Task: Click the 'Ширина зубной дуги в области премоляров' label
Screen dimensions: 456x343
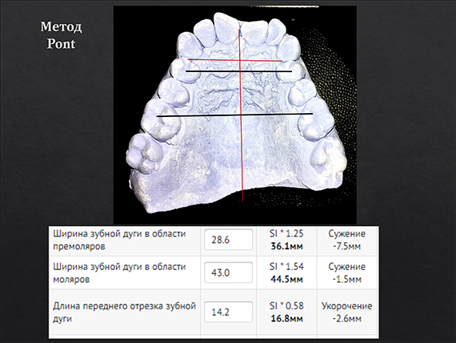Action: (x=119, y=240)
